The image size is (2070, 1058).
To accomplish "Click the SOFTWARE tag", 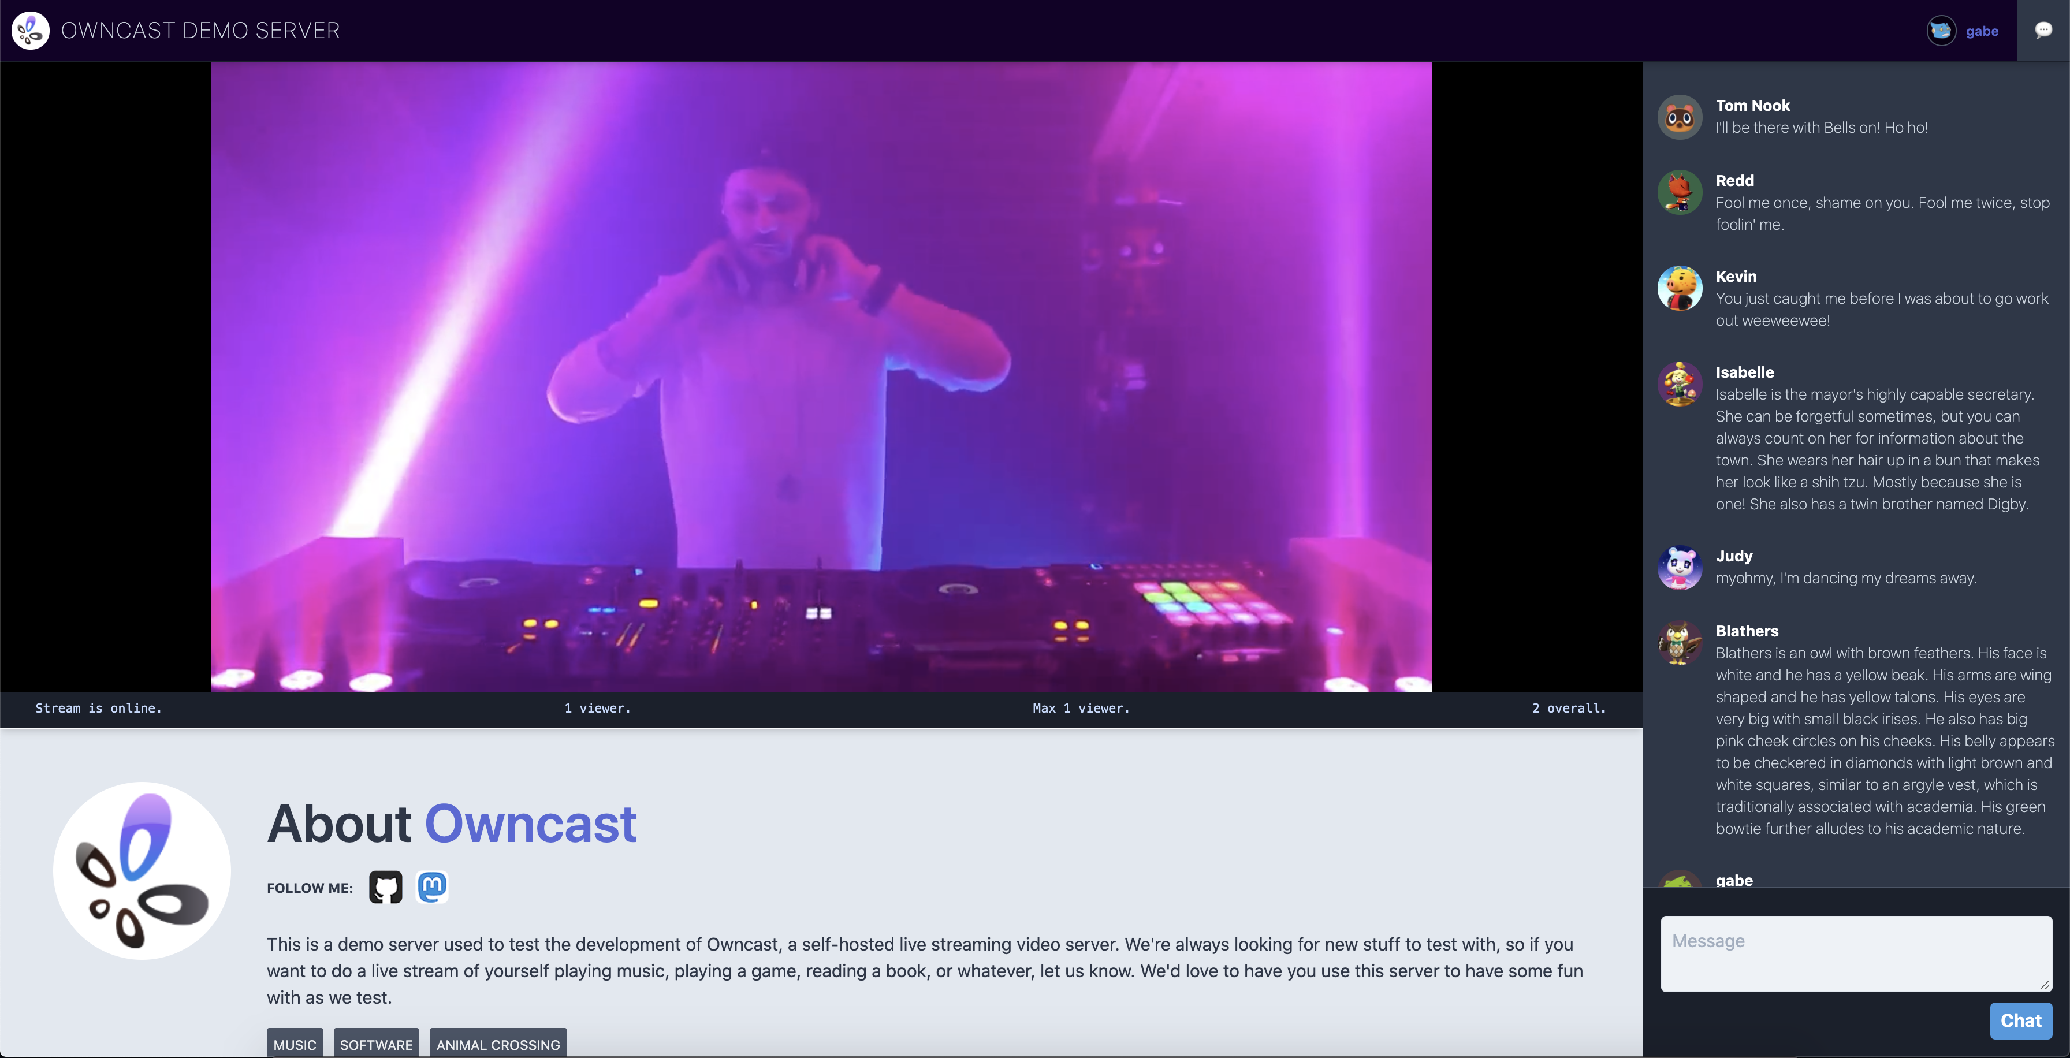I will (x=376, y=1044).
